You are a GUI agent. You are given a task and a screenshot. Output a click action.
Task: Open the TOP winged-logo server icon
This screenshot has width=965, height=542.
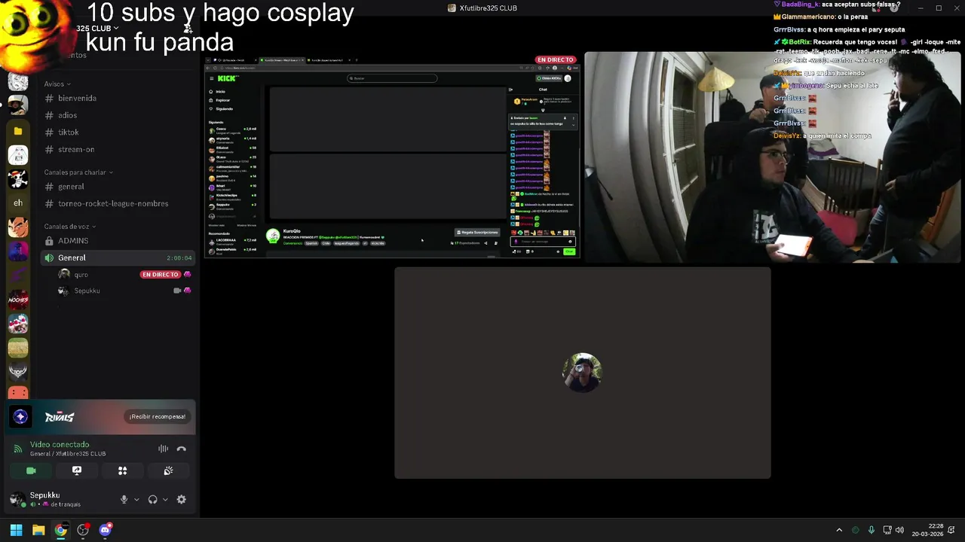point(18,371)
